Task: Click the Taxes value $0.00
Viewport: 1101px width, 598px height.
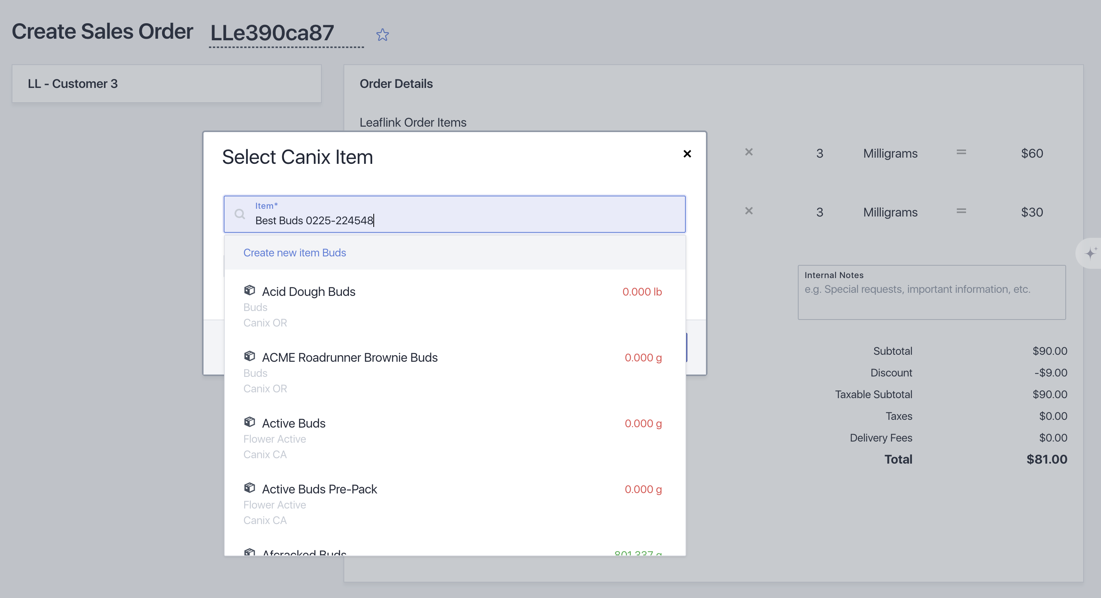Action: coord(1053,416)
